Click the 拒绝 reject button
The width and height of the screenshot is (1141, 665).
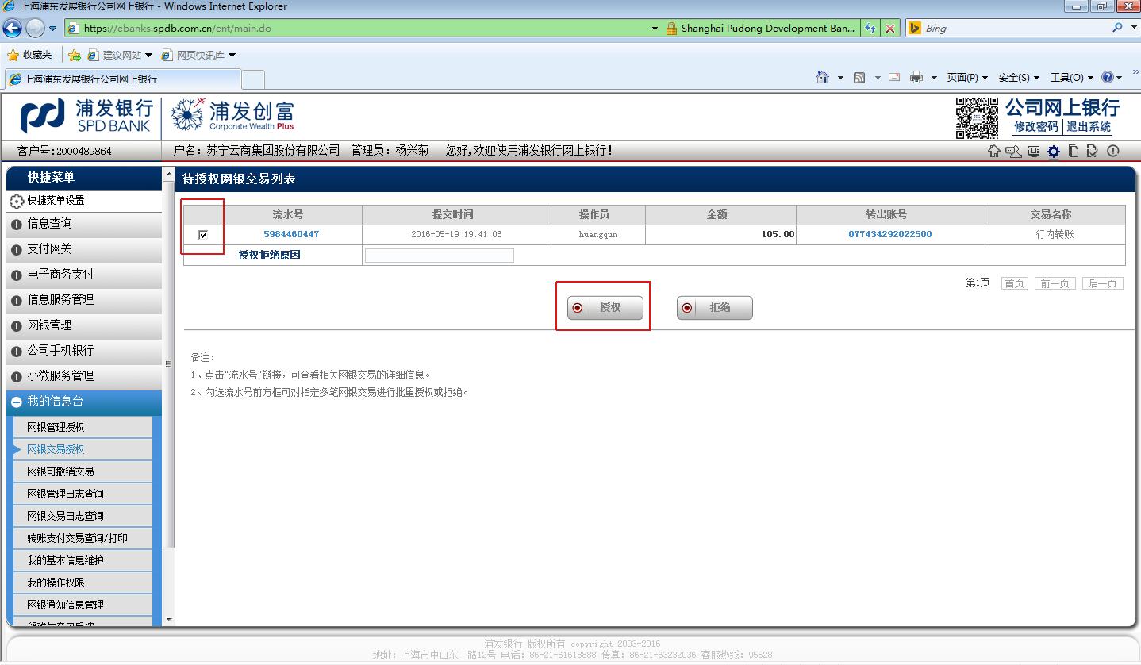714,308
